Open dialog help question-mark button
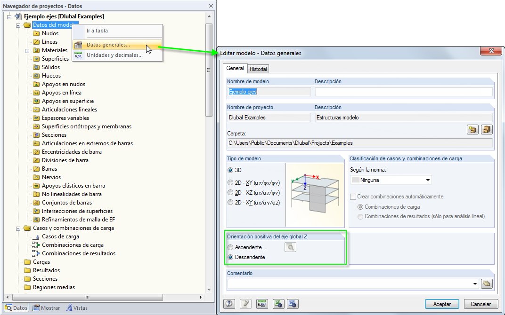Screen dimensions: 505x315 pyautogui.click(x=229, y=304)
